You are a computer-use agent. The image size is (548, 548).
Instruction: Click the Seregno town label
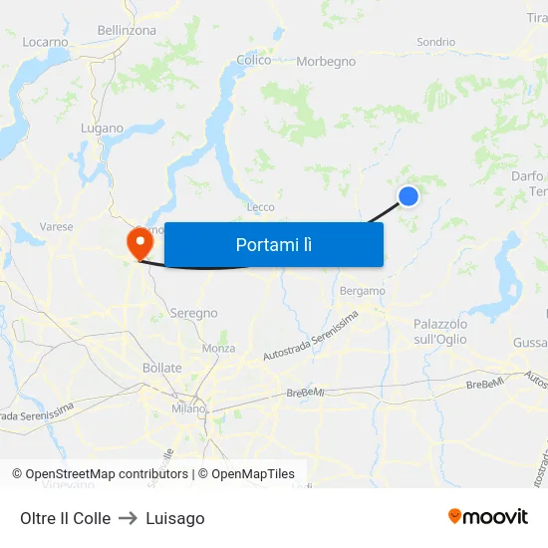193,313
